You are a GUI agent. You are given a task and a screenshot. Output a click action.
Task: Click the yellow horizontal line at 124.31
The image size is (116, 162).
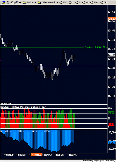click(54, 66)
